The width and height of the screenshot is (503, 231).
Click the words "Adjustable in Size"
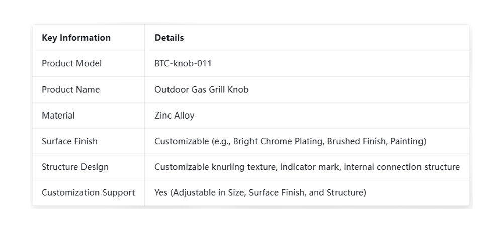coord(207,193)
